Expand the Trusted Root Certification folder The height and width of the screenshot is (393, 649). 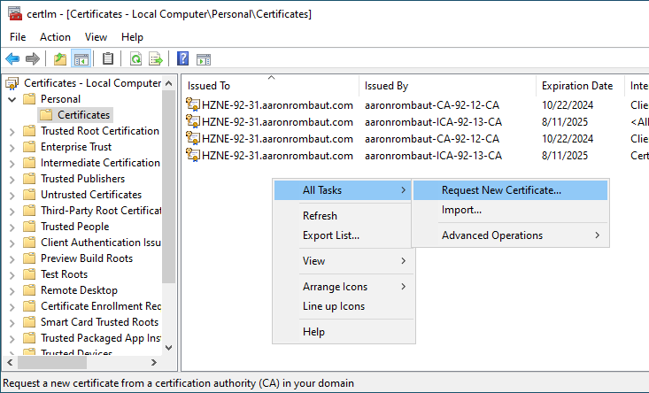point(12,131)
